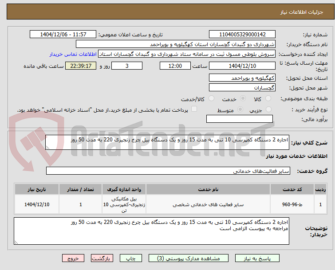The height and width of the screenshot is (270, 335).
Task: Click the نام خدمت column header
Action: tap(208, 189)
